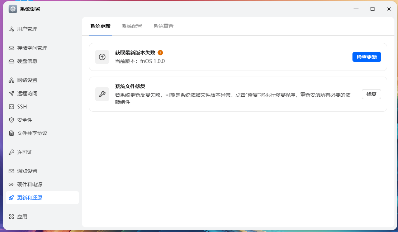Select 网络设置 in the sidebar

[42, 80]
